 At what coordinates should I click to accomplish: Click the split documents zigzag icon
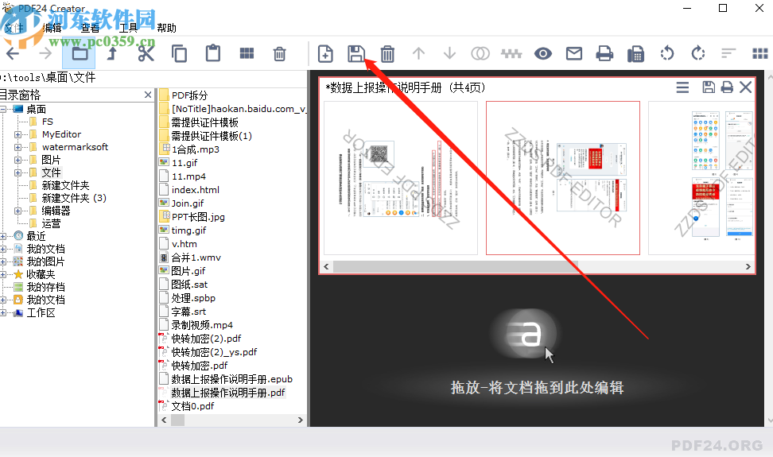(x=511, y=53)
